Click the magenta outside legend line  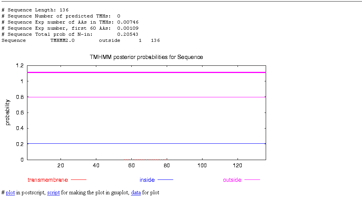[x=252, y=180]
